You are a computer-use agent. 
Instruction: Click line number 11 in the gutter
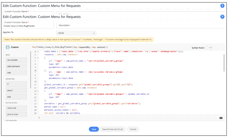coord(35,85)
